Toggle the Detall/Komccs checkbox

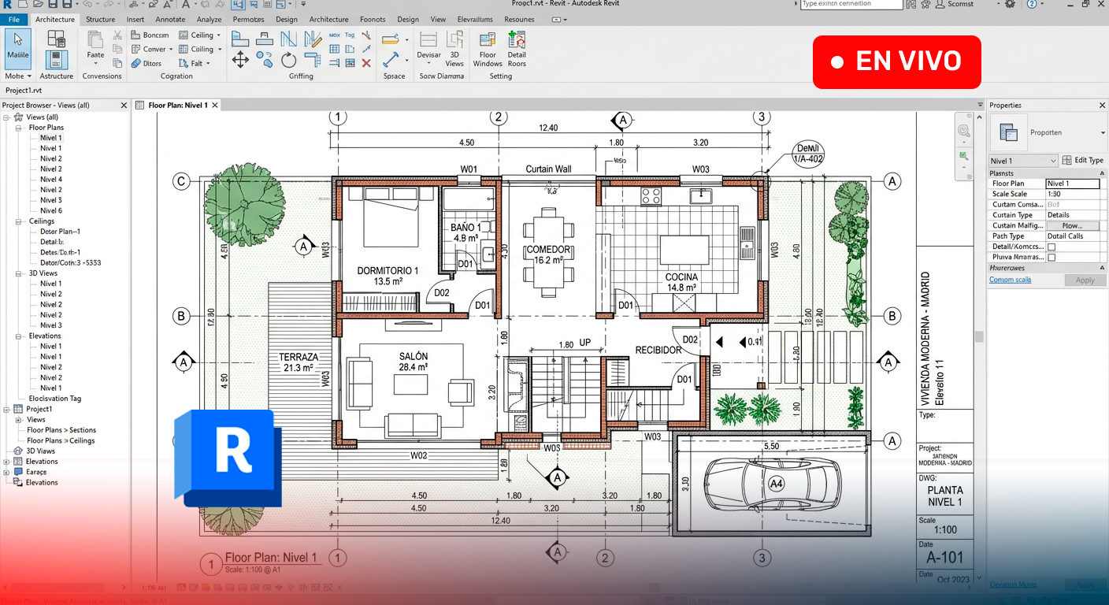coord(1051,247)
